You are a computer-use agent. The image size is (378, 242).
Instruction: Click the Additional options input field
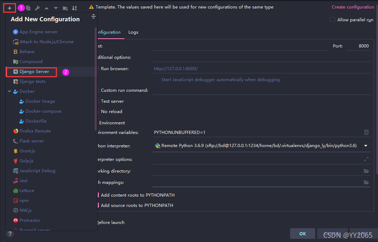click(261, 57)
